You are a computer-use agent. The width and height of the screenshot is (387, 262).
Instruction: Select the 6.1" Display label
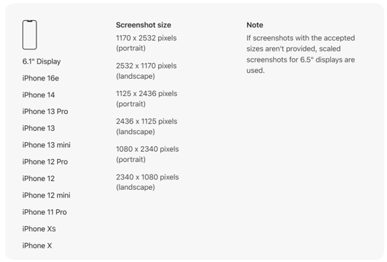(41, 61)
